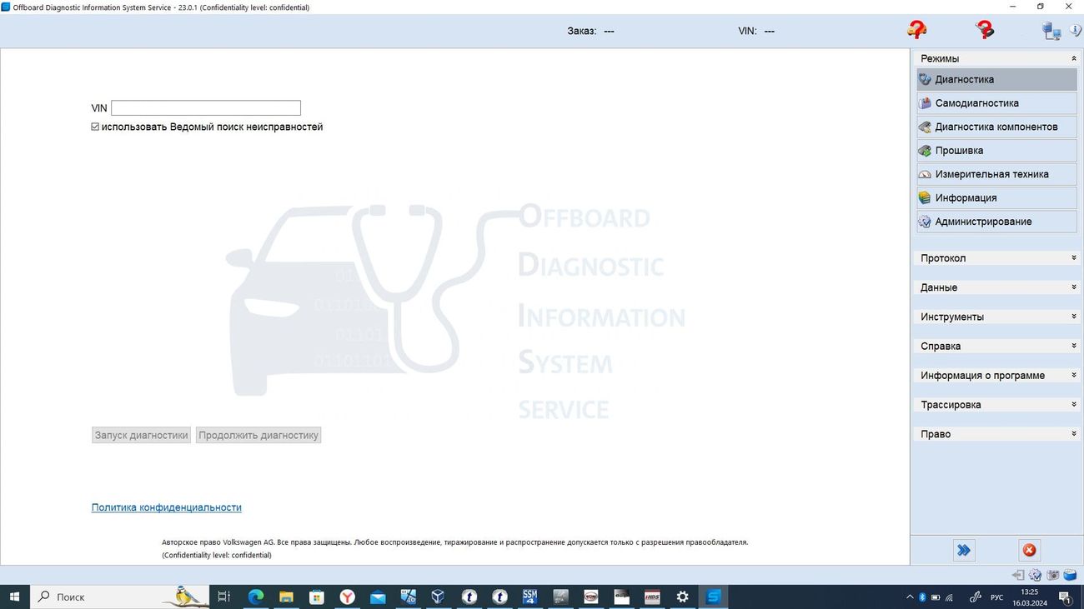Open notification center icon
Viewport: 1084px width, 609px height.
click(x=1065, y=597)
